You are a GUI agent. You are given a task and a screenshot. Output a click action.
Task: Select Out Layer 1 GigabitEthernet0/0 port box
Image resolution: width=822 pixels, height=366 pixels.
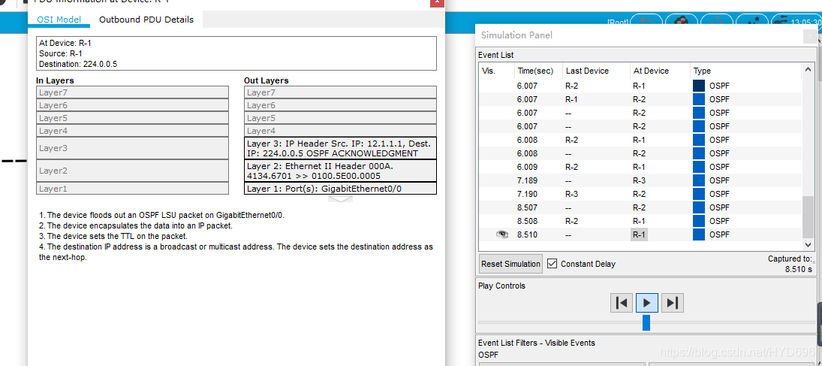pyautogui.click(x=340, y=189)
